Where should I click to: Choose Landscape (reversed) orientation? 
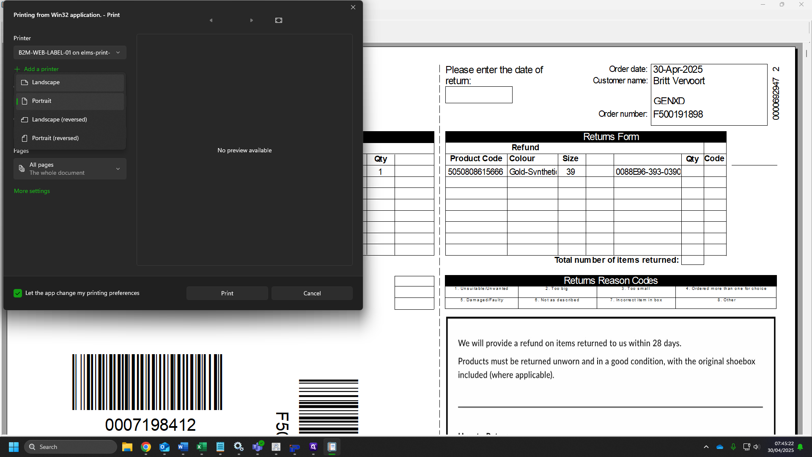point(70,120)
